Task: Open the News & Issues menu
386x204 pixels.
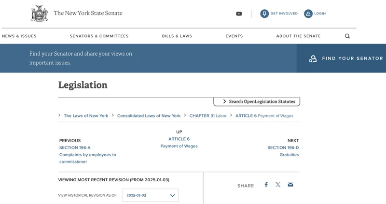Action: click(19, 36)
